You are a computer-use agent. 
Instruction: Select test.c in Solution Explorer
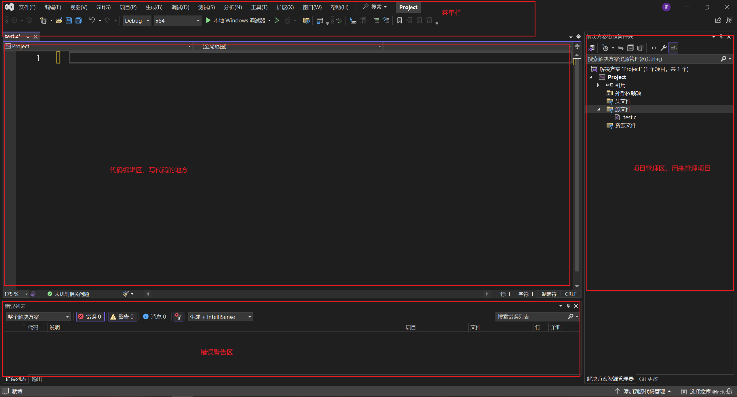pyautogui.click(x=630, y=117)
